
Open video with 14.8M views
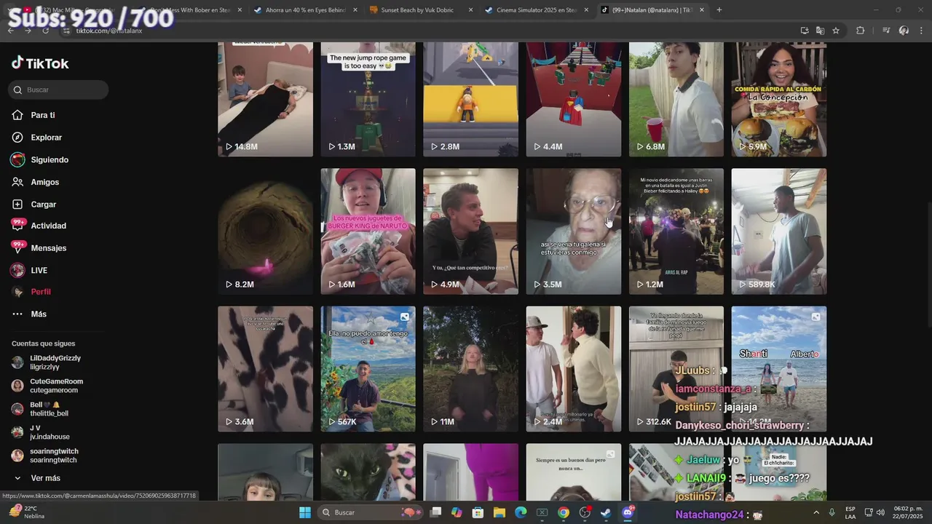click(265, 99)
